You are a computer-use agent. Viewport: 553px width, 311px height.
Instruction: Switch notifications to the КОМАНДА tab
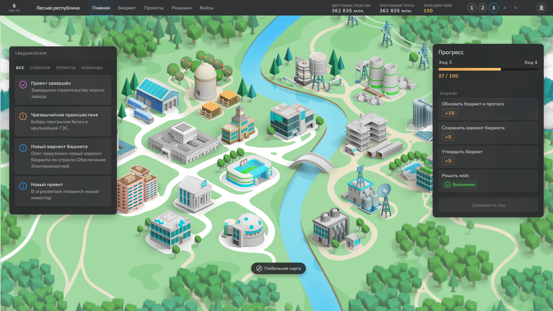(x=92, y=68)
